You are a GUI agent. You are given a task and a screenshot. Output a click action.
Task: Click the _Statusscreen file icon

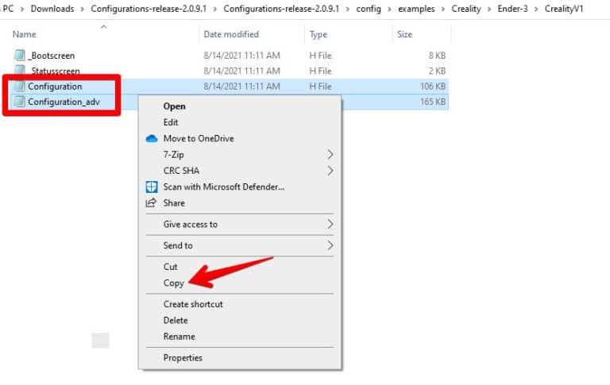[x=20, y=71]
